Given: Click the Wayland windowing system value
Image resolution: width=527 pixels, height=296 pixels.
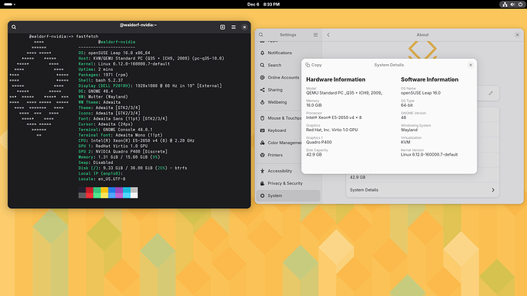Looking at the screenshot, I should click(x=409, y=130).
